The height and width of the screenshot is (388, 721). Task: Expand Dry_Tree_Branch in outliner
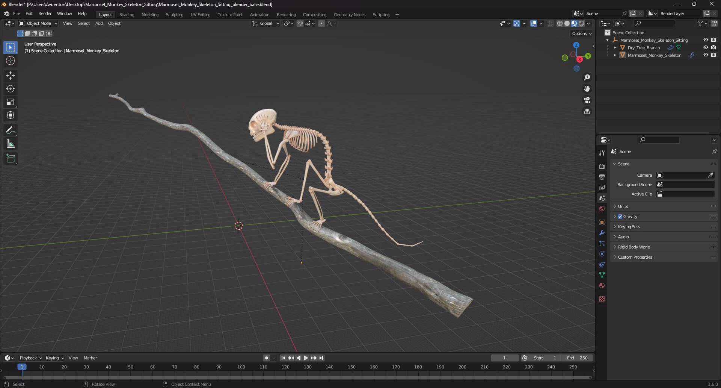pos(615,48)
